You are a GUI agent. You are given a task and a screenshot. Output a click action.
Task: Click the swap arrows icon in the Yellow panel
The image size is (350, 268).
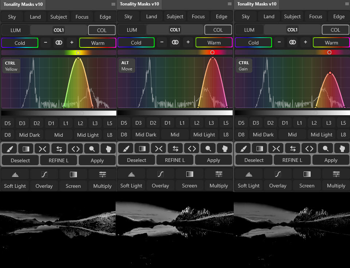59,149
